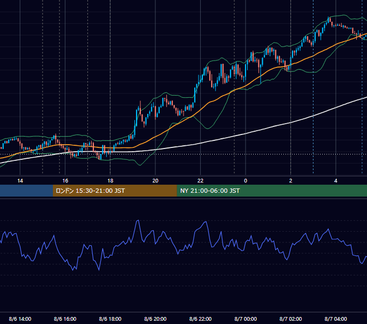Click the 8/7 02:00 time label
The width and height of the screenshot is (367, 324).
pyautogui.click(x=291, y=319)
